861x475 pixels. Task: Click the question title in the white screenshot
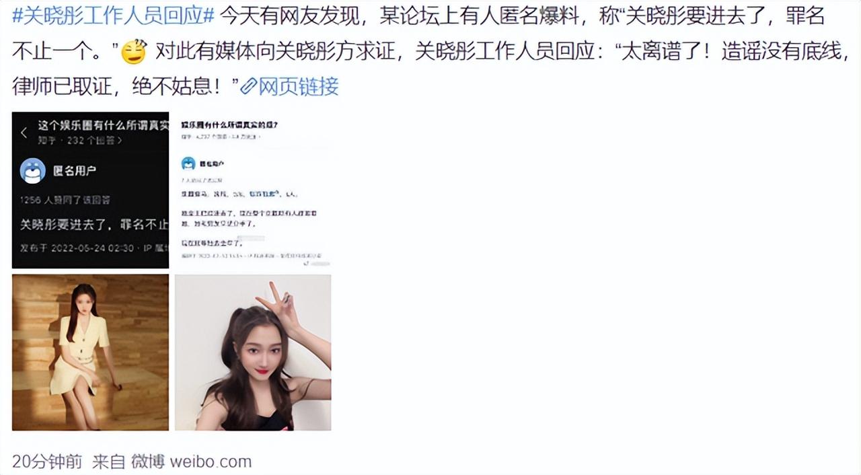[230, 125]
